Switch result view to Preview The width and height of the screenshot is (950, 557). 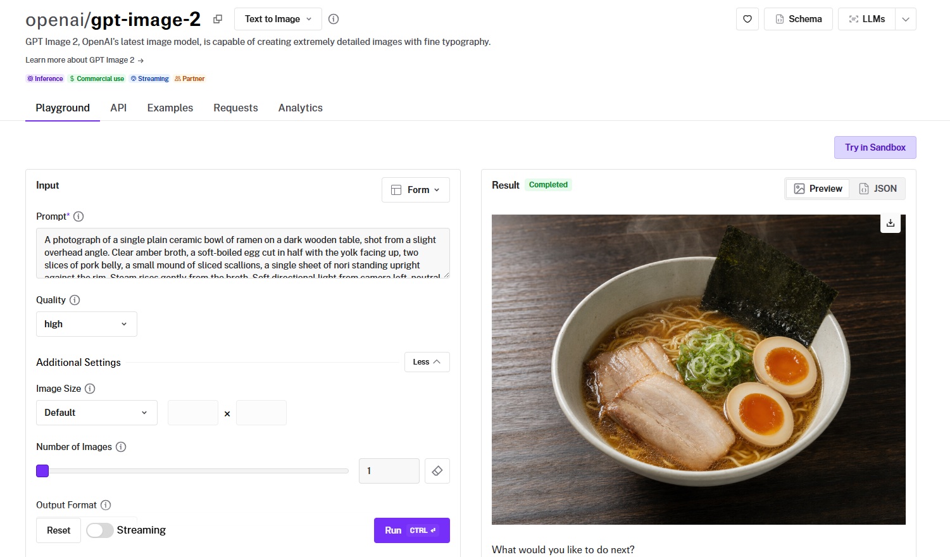click(x=818, y=189)
